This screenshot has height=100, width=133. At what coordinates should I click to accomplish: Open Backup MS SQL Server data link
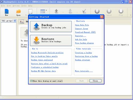(43, 71)
